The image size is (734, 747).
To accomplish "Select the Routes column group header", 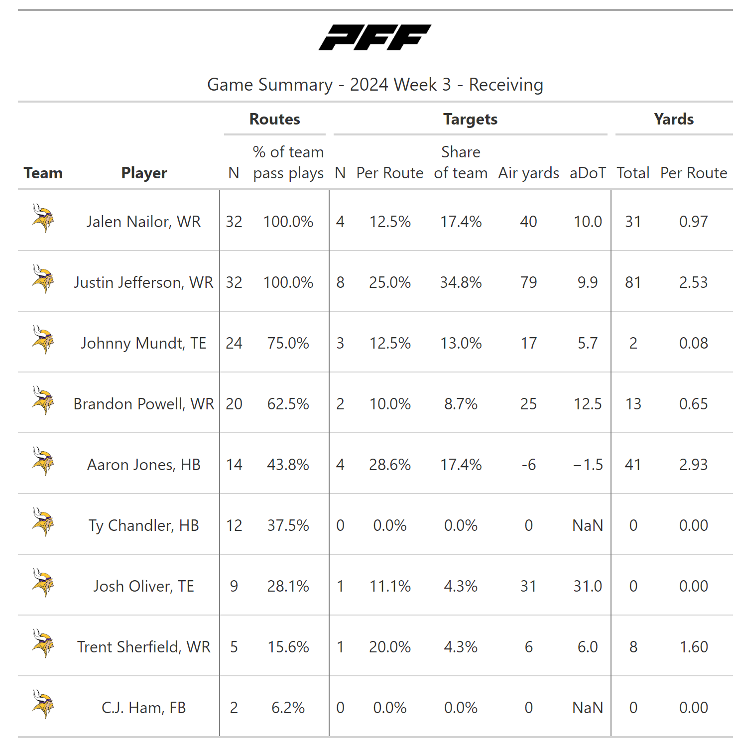I will point(274,120).
